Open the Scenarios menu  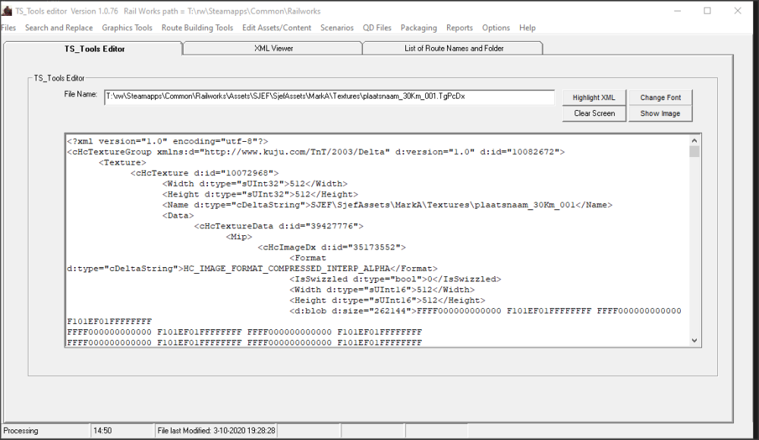(337, 28)
